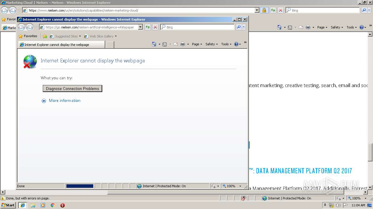This screenshot has height=209, width=373.
Task: Click Windows Media Player taskbar icon
Action: (43, 205)
